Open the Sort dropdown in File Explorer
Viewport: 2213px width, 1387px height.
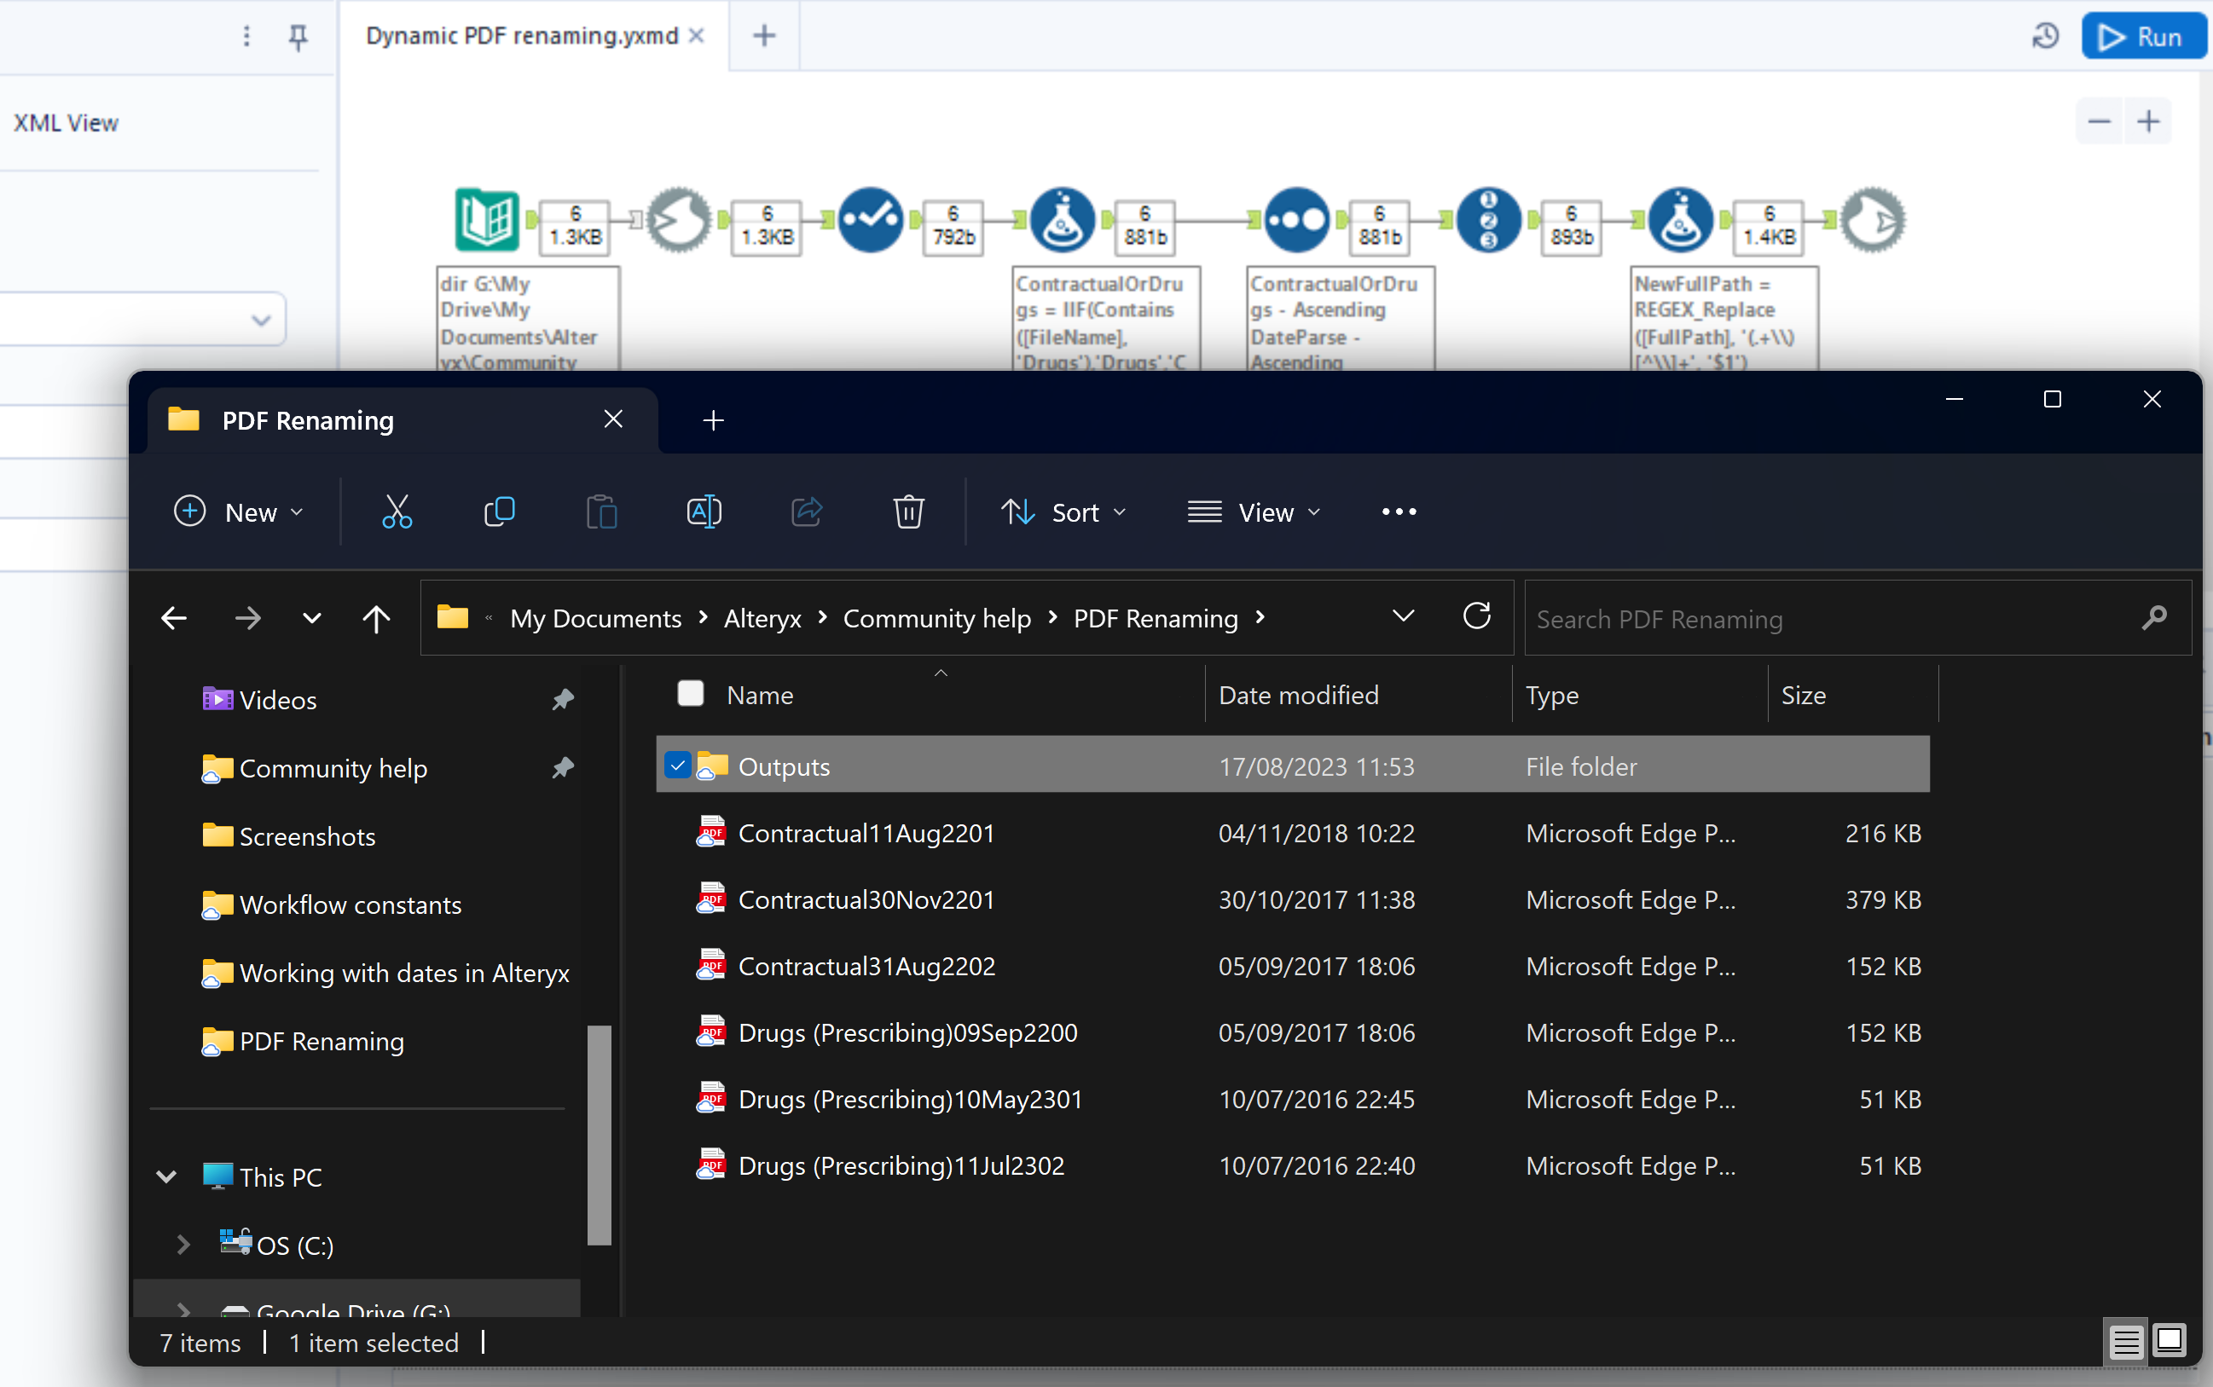pos(1064,511)
